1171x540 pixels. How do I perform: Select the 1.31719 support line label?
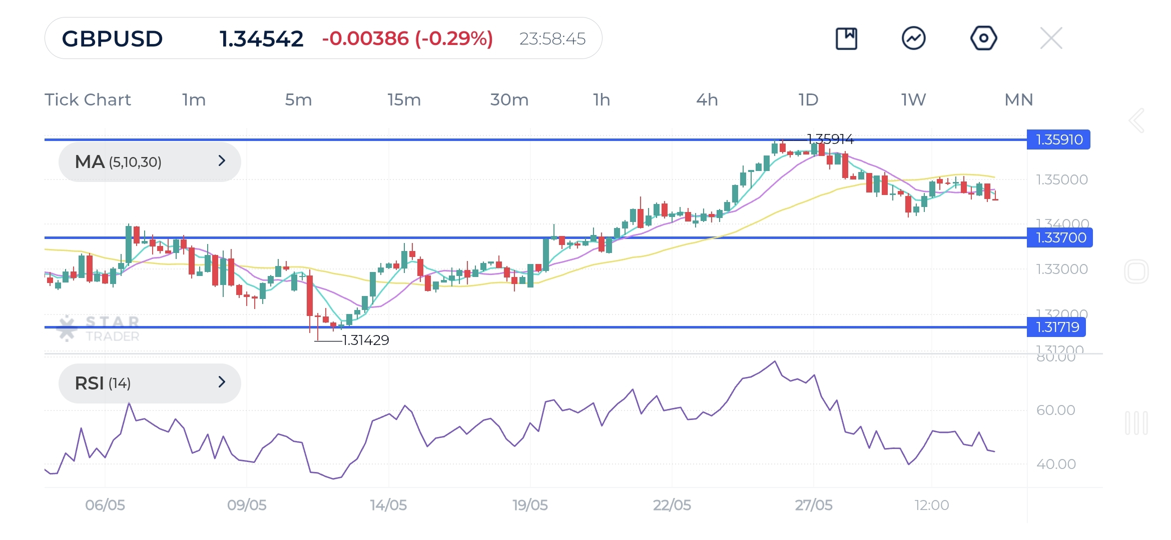click(1056, 327)
